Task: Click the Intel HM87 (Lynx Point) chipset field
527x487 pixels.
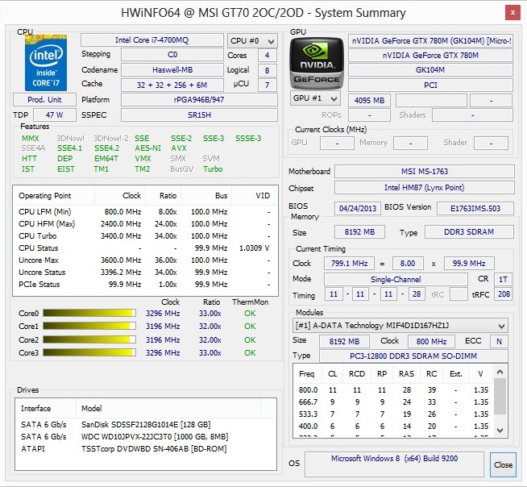Action: 425,187
